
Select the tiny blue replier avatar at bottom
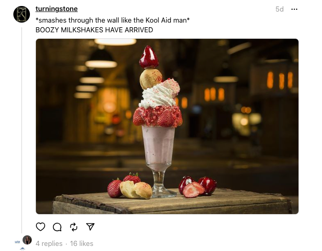click(23, 249)
